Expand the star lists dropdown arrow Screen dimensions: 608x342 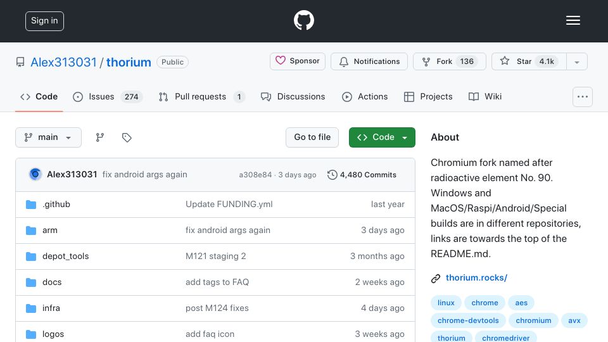click(x=577, y=61)
